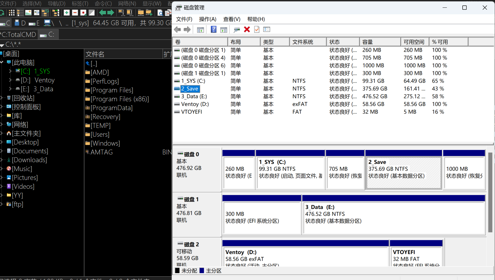Sort by the 可用空间 column header
Viewport: 495px width, 280px height.
[x=415, y=42]
